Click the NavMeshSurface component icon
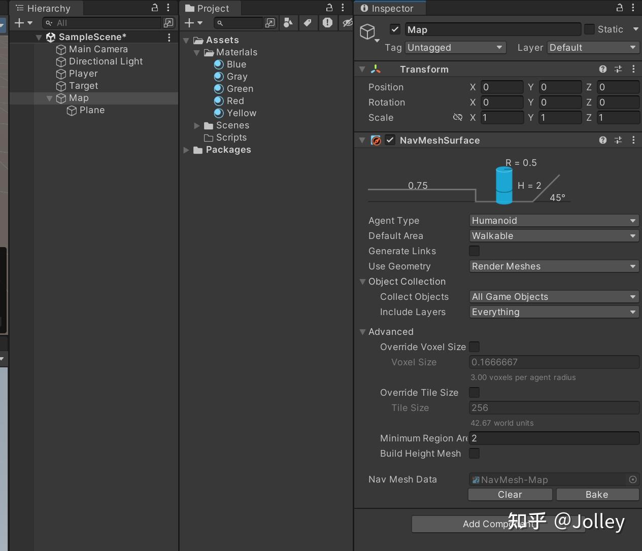642x551 pixels. coord(376,140)
